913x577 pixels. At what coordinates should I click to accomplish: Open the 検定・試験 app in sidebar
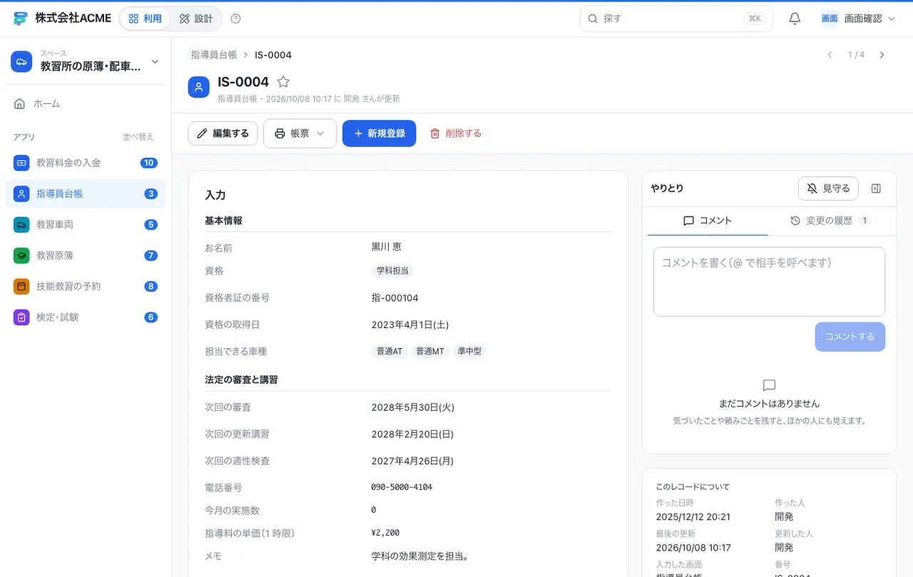tap(86, 317)
